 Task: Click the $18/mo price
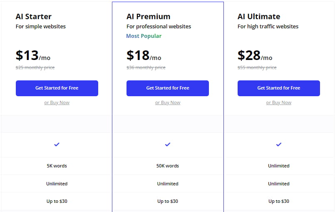[144, 55]
